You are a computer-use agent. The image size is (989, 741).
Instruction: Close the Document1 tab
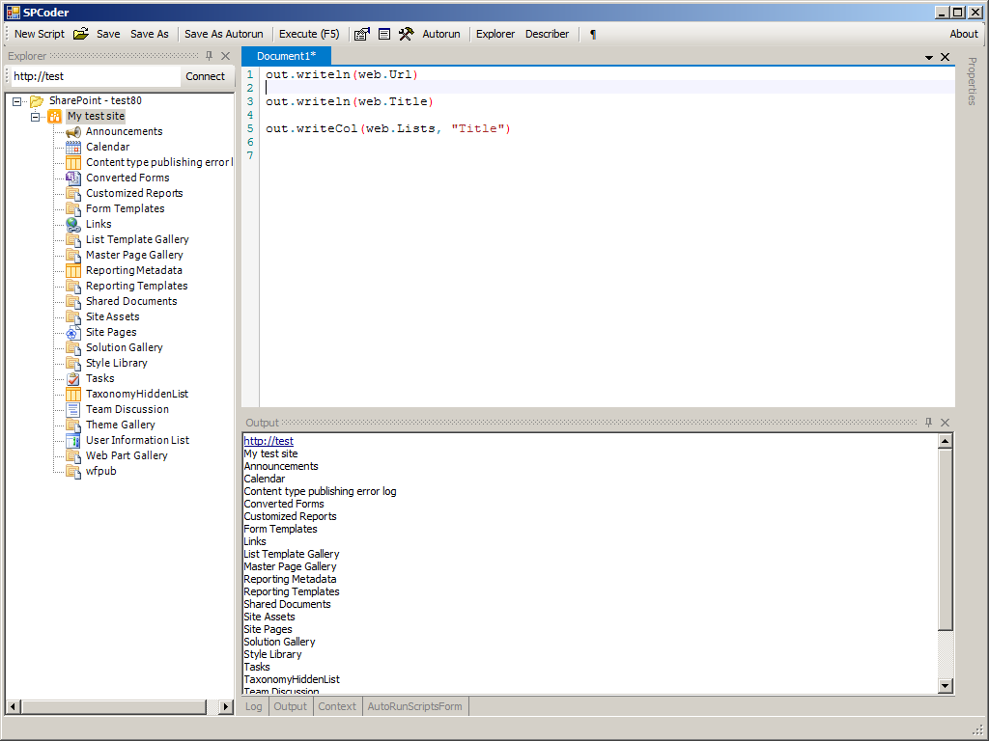point(945,57)
